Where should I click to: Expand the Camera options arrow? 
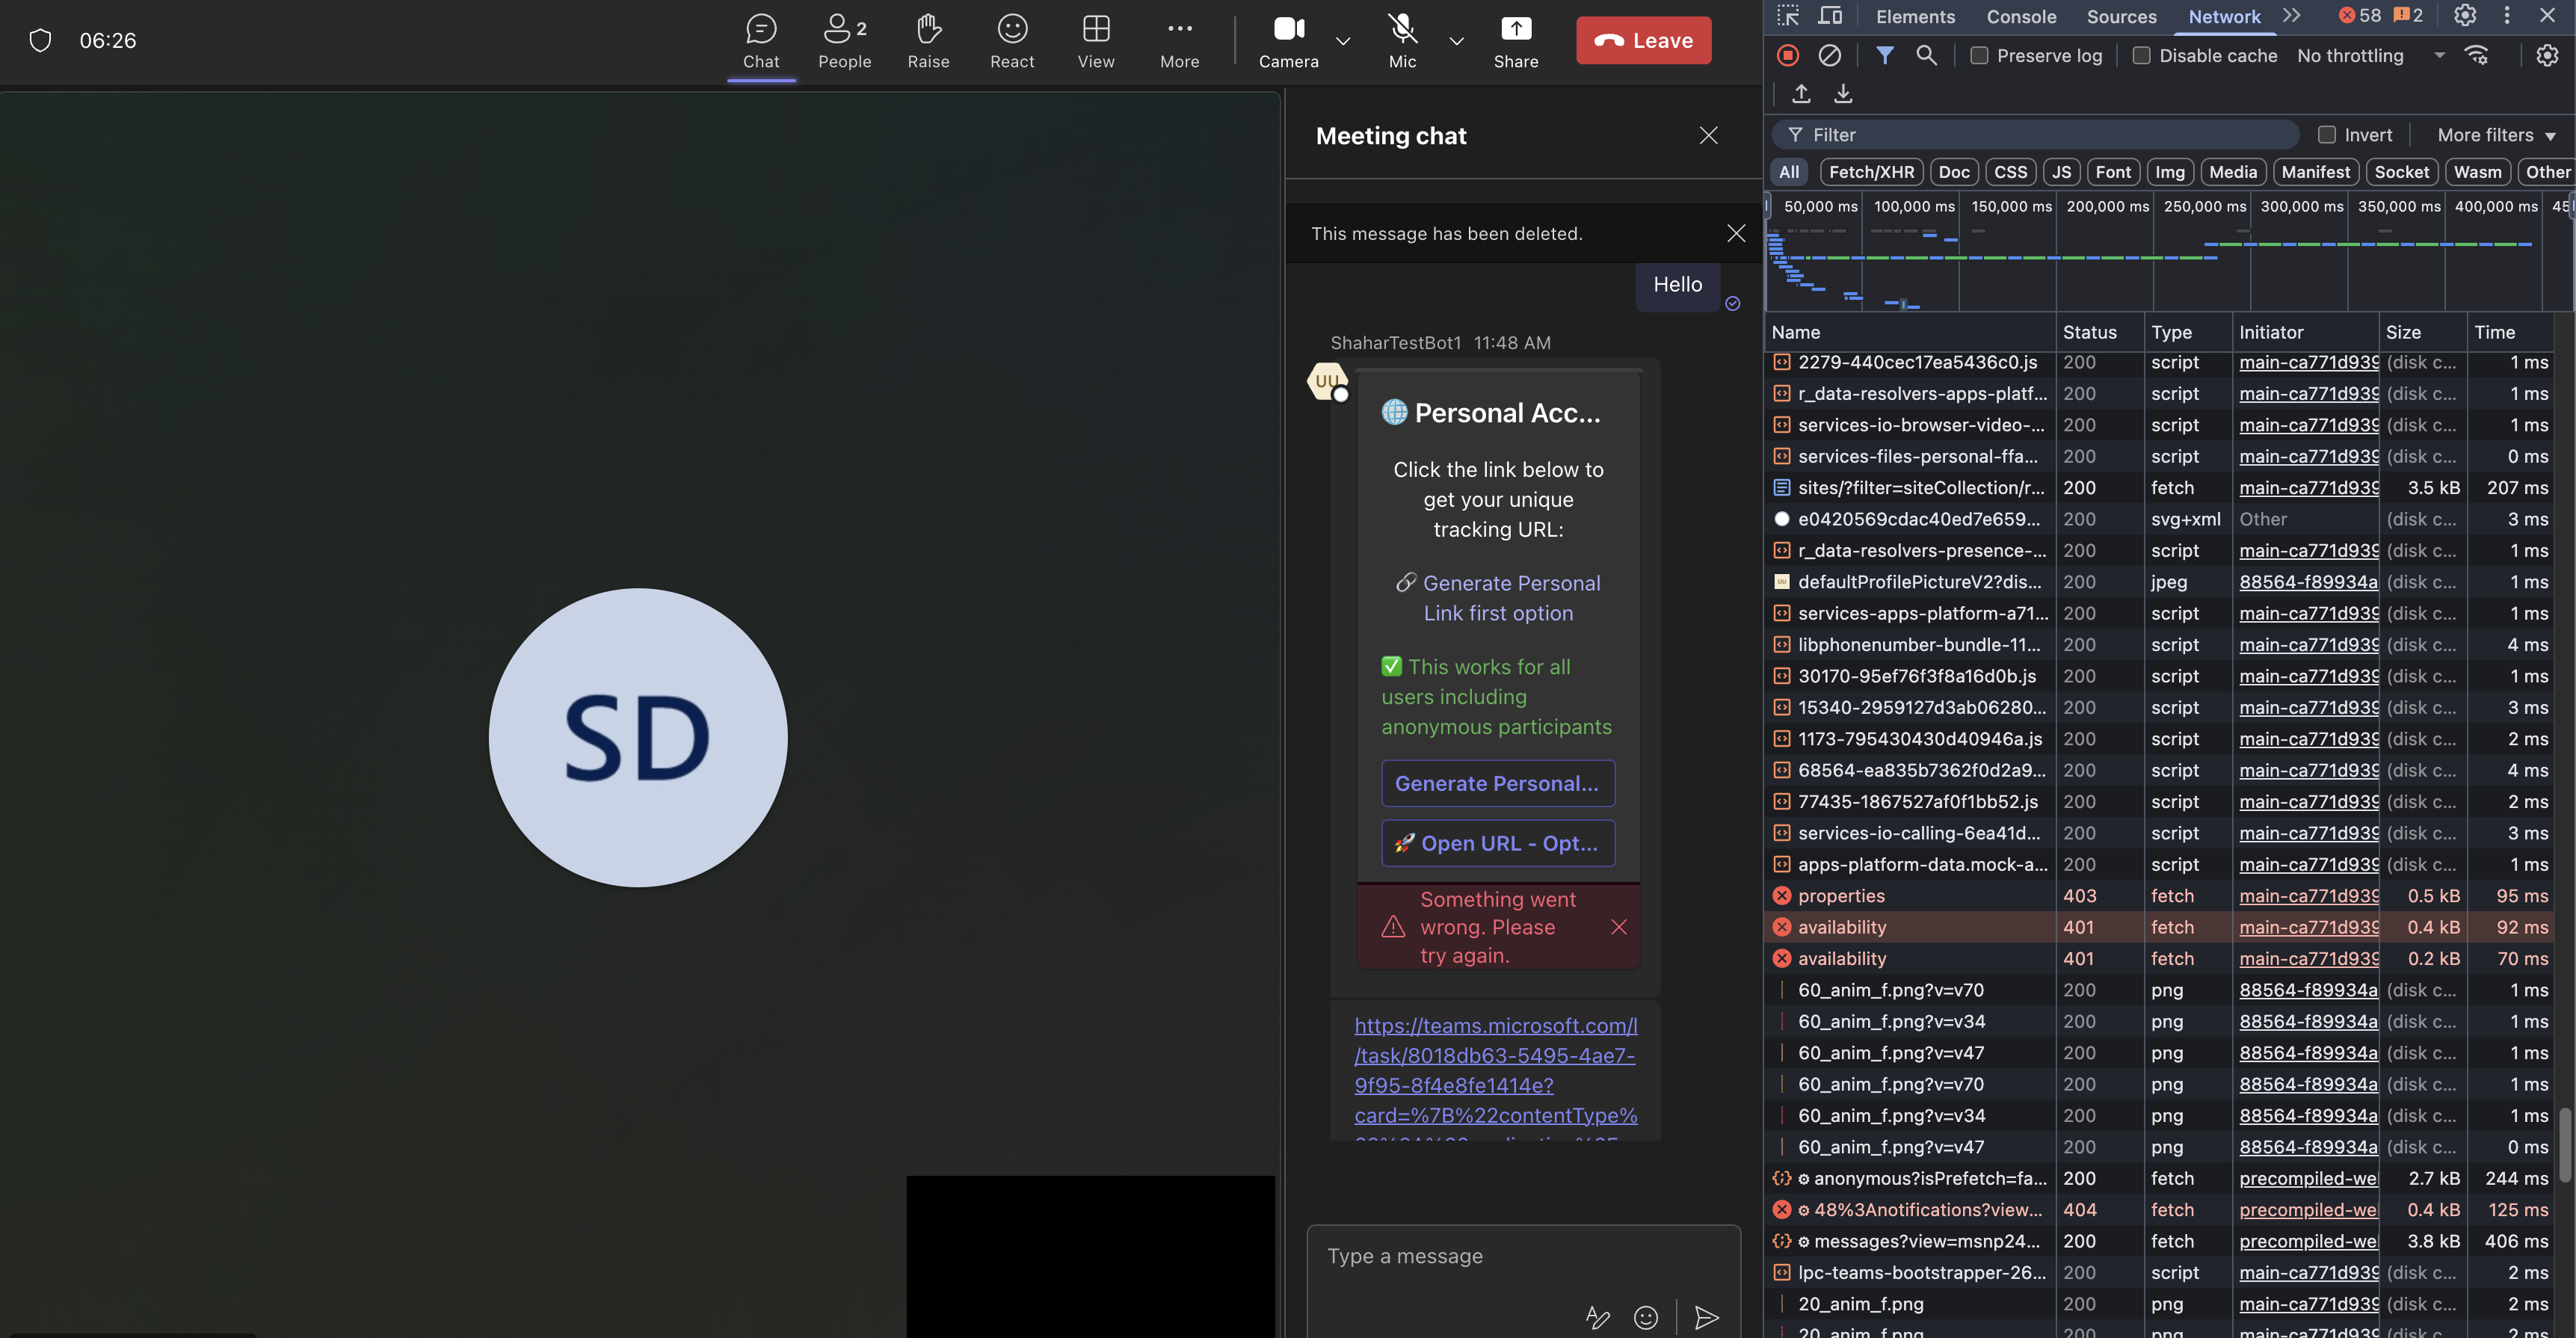pos(1343,41)
